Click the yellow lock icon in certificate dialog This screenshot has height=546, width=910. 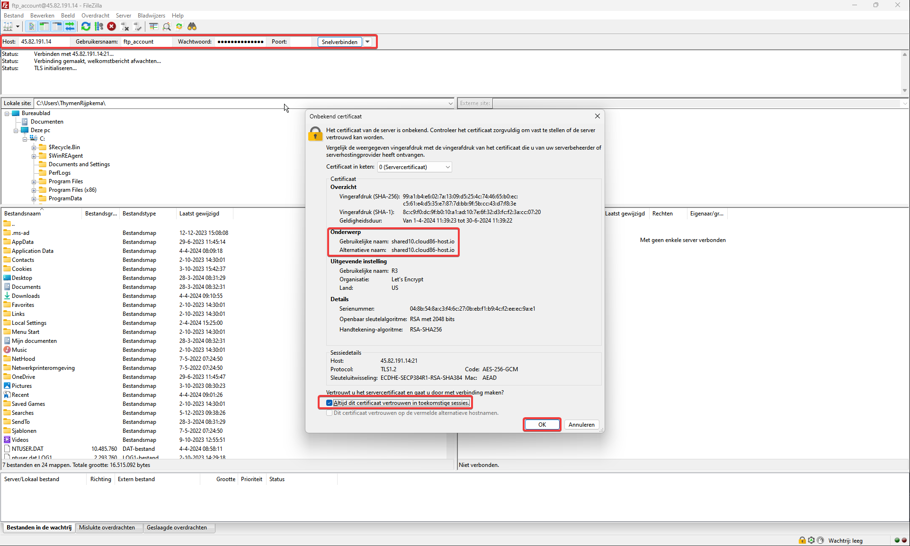tap(315, 134)
